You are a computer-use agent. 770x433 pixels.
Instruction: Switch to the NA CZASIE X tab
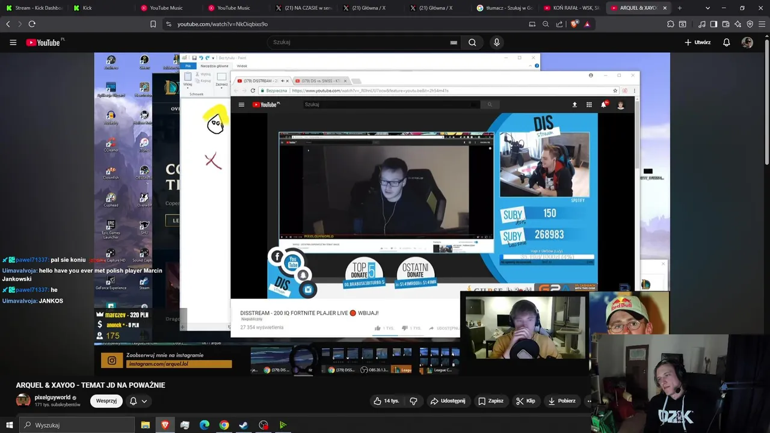coord(303,8)
